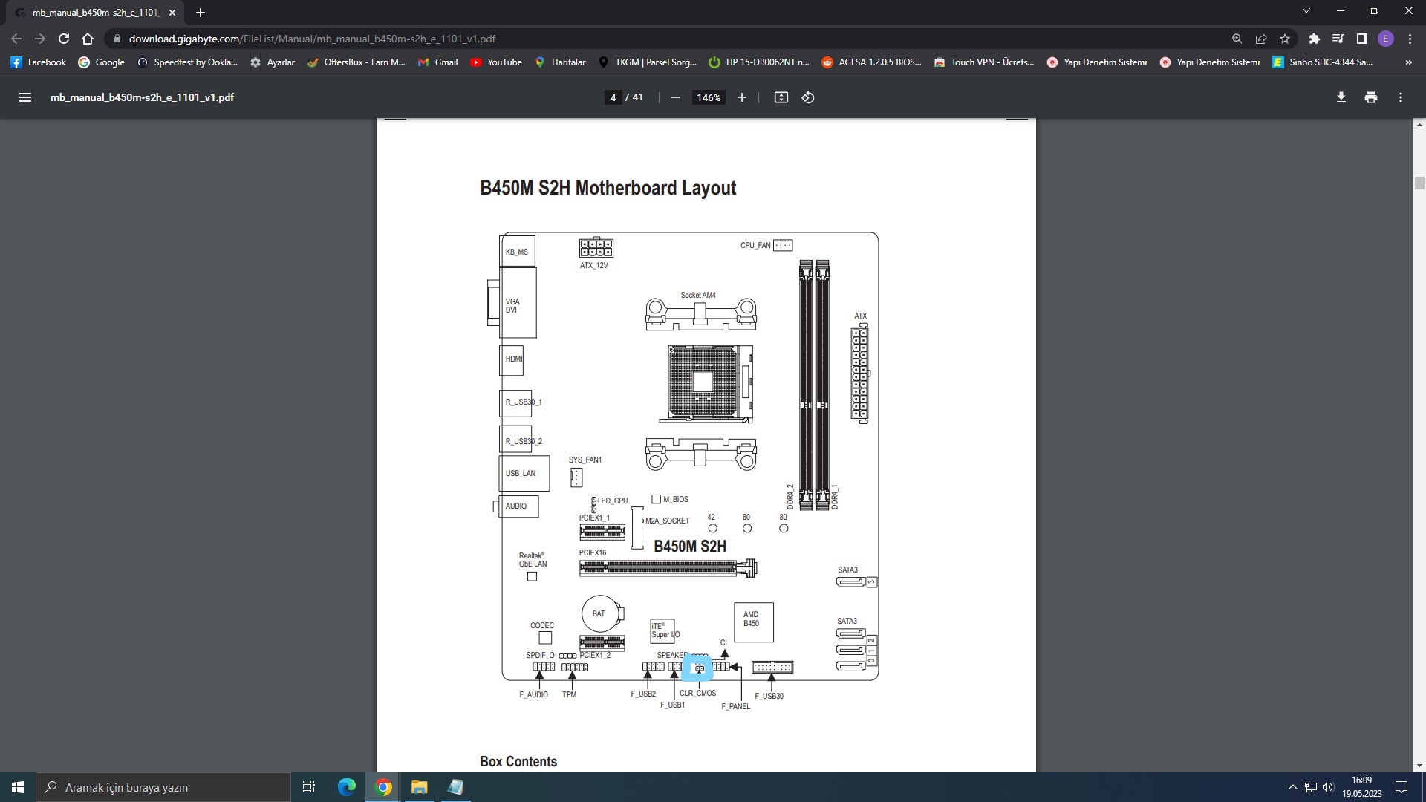This screenshot has height=802, width=1426.
Task: Click the Windows taskbar search box
Action: coord(163,787)
